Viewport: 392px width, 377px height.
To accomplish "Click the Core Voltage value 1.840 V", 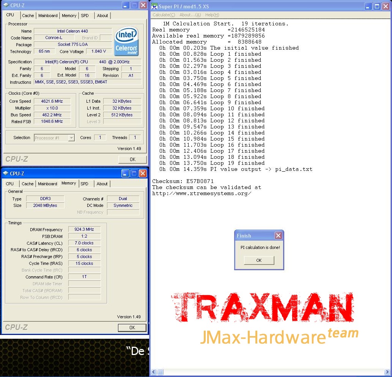I will pos(99,51).
